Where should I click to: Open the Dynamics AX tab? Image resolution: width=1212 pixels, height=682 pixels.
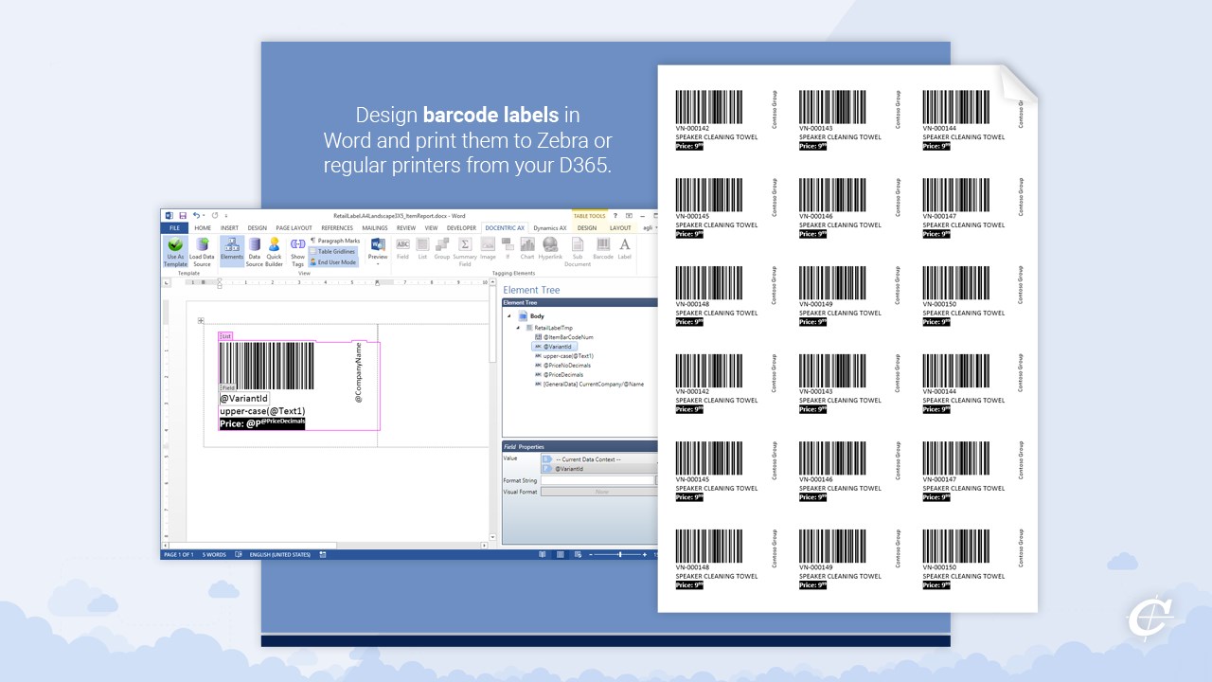[550, 228]
